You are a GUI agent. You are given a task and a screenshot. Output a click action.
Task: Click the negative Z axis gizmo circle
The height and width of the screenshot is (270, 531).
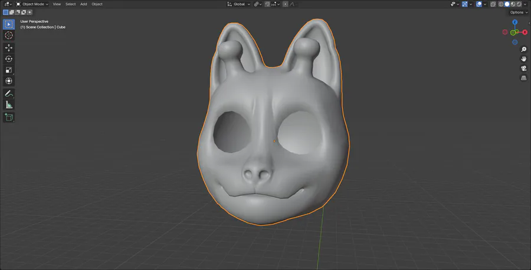click(x=514, y=42)
